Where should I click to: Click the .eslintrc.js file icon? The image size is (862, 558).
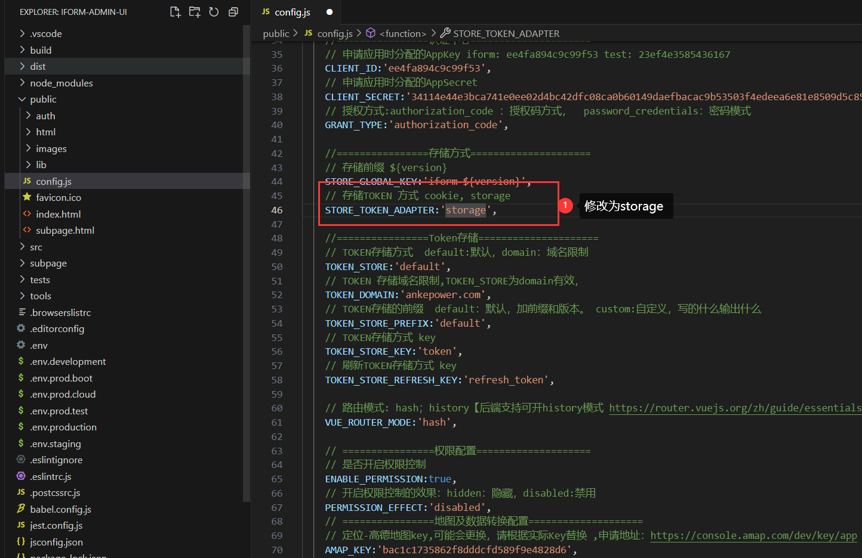pyautogui.click(x=21, y=476)
